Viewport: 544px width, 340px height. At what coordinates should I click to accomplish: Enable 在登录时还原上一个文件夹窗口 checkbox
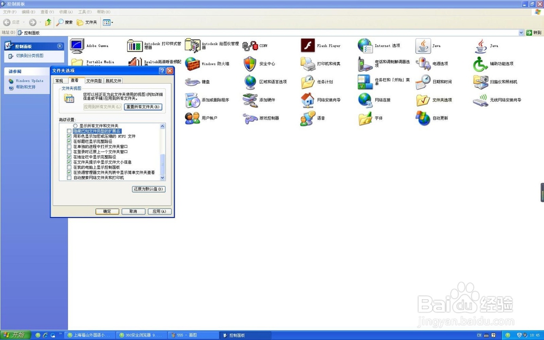[69, 152]
